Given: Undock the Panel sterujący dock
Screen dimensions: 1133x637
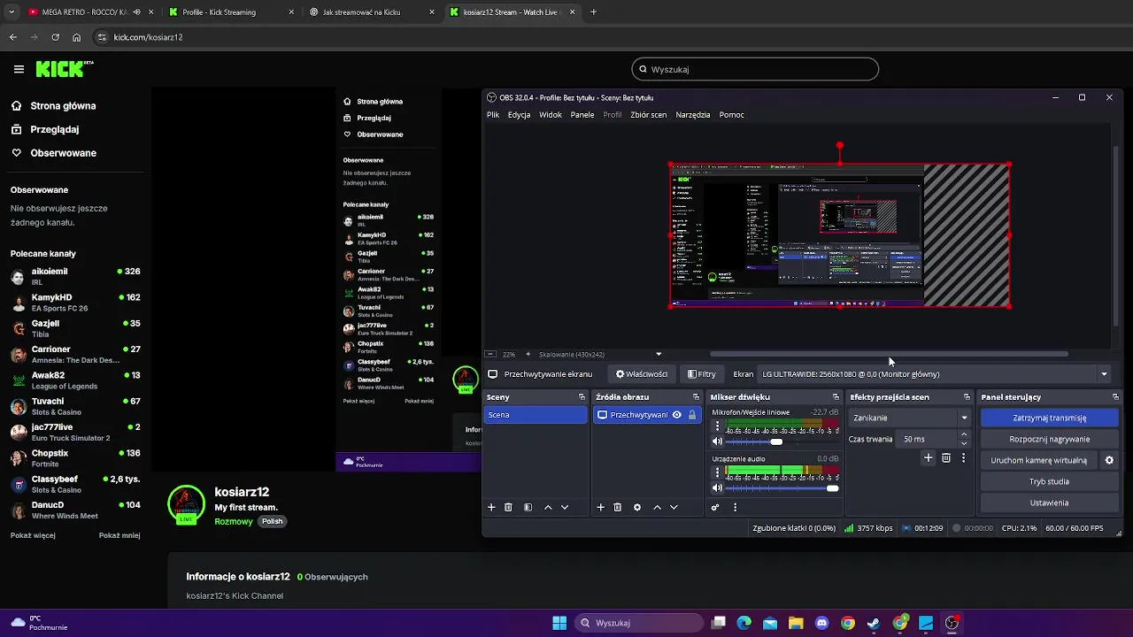Looking at the screenshot, I should pos(1115,397).
